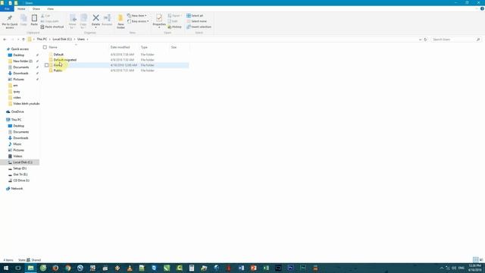Click the Windows Start button

(6, 268)
